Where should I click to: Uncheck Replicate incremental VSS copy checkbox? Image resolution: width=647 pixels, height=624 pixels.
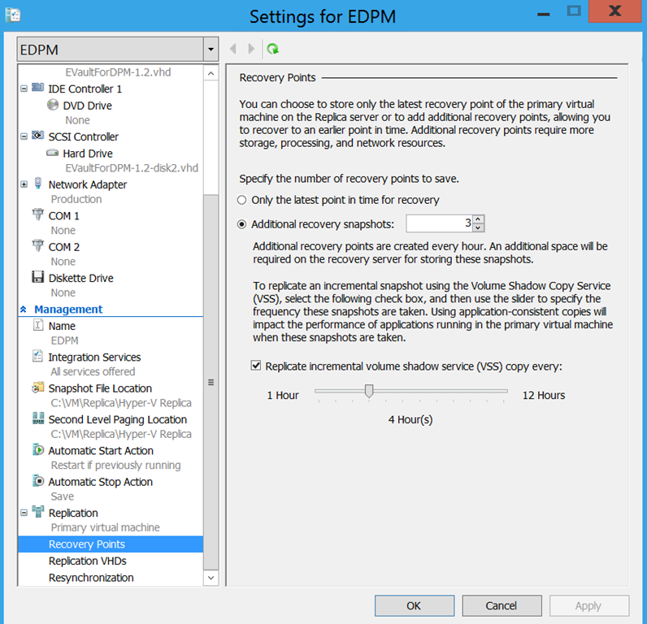coord(256,366)
